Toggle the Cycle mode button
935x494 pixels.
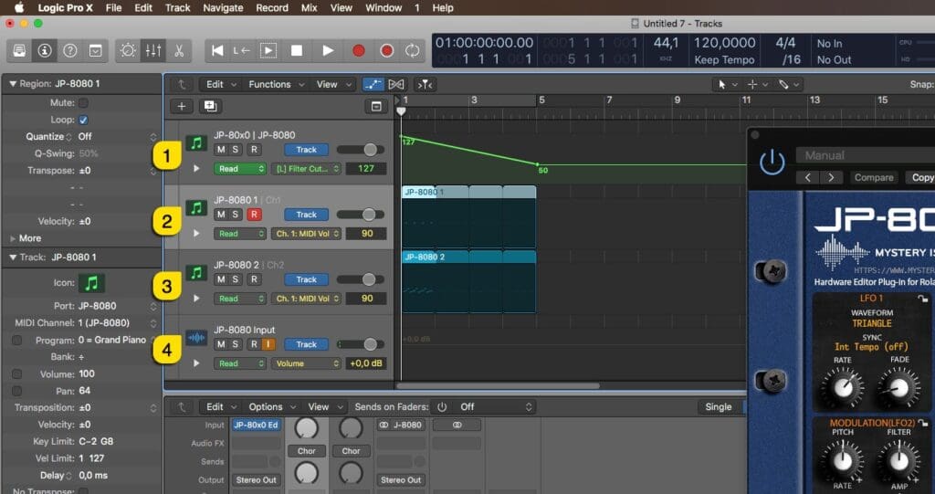coord(412,51)
